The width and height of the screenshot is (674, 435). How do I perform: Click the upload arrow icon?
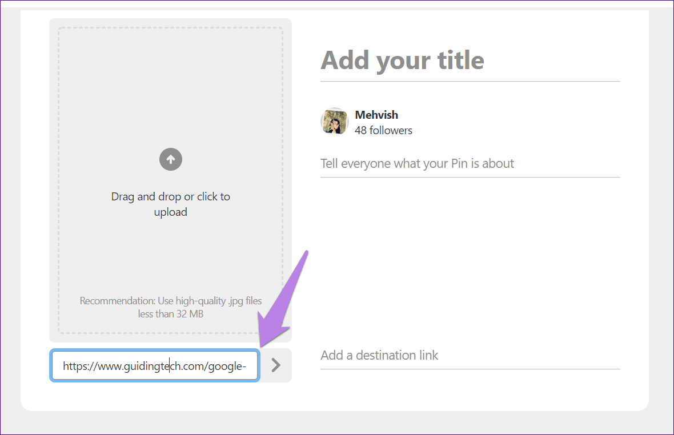tap(171, 159)
